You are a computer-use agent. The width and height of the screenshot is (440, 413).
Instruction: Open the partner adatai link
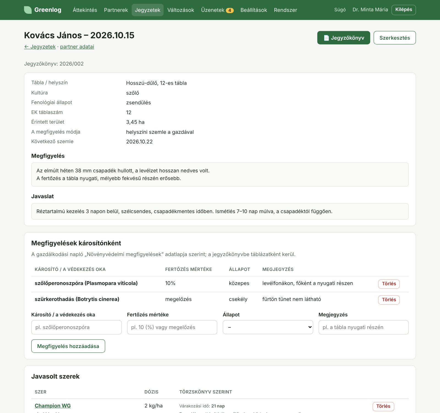(77, 47)
